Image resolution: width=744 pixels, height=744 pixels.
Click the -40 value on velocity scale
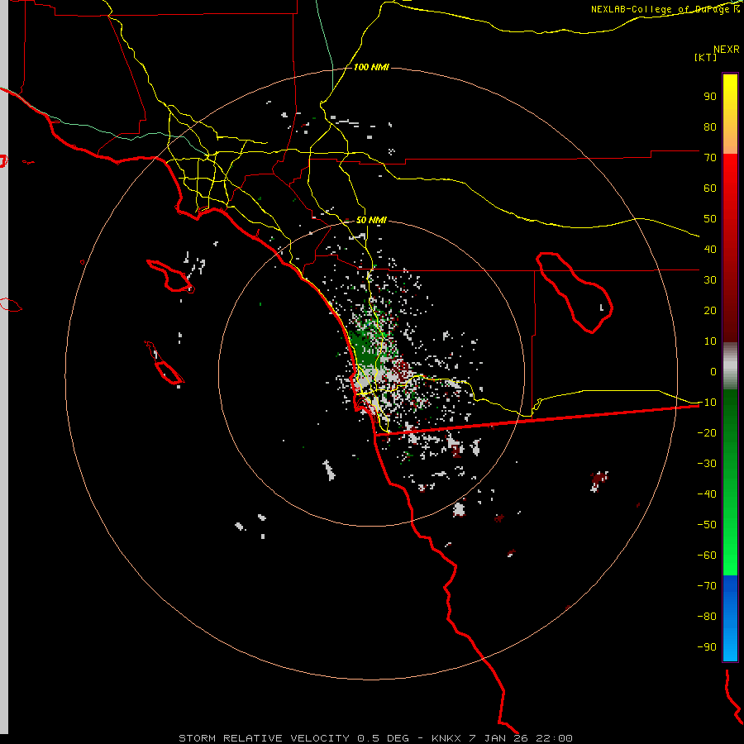(707, 494)
